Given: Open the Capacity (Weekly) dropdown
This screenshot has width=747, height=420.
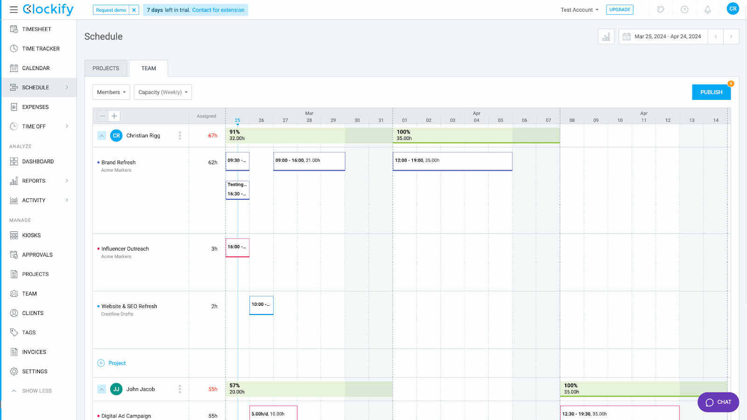Looking at the screenshot, I should click(162, 92).
